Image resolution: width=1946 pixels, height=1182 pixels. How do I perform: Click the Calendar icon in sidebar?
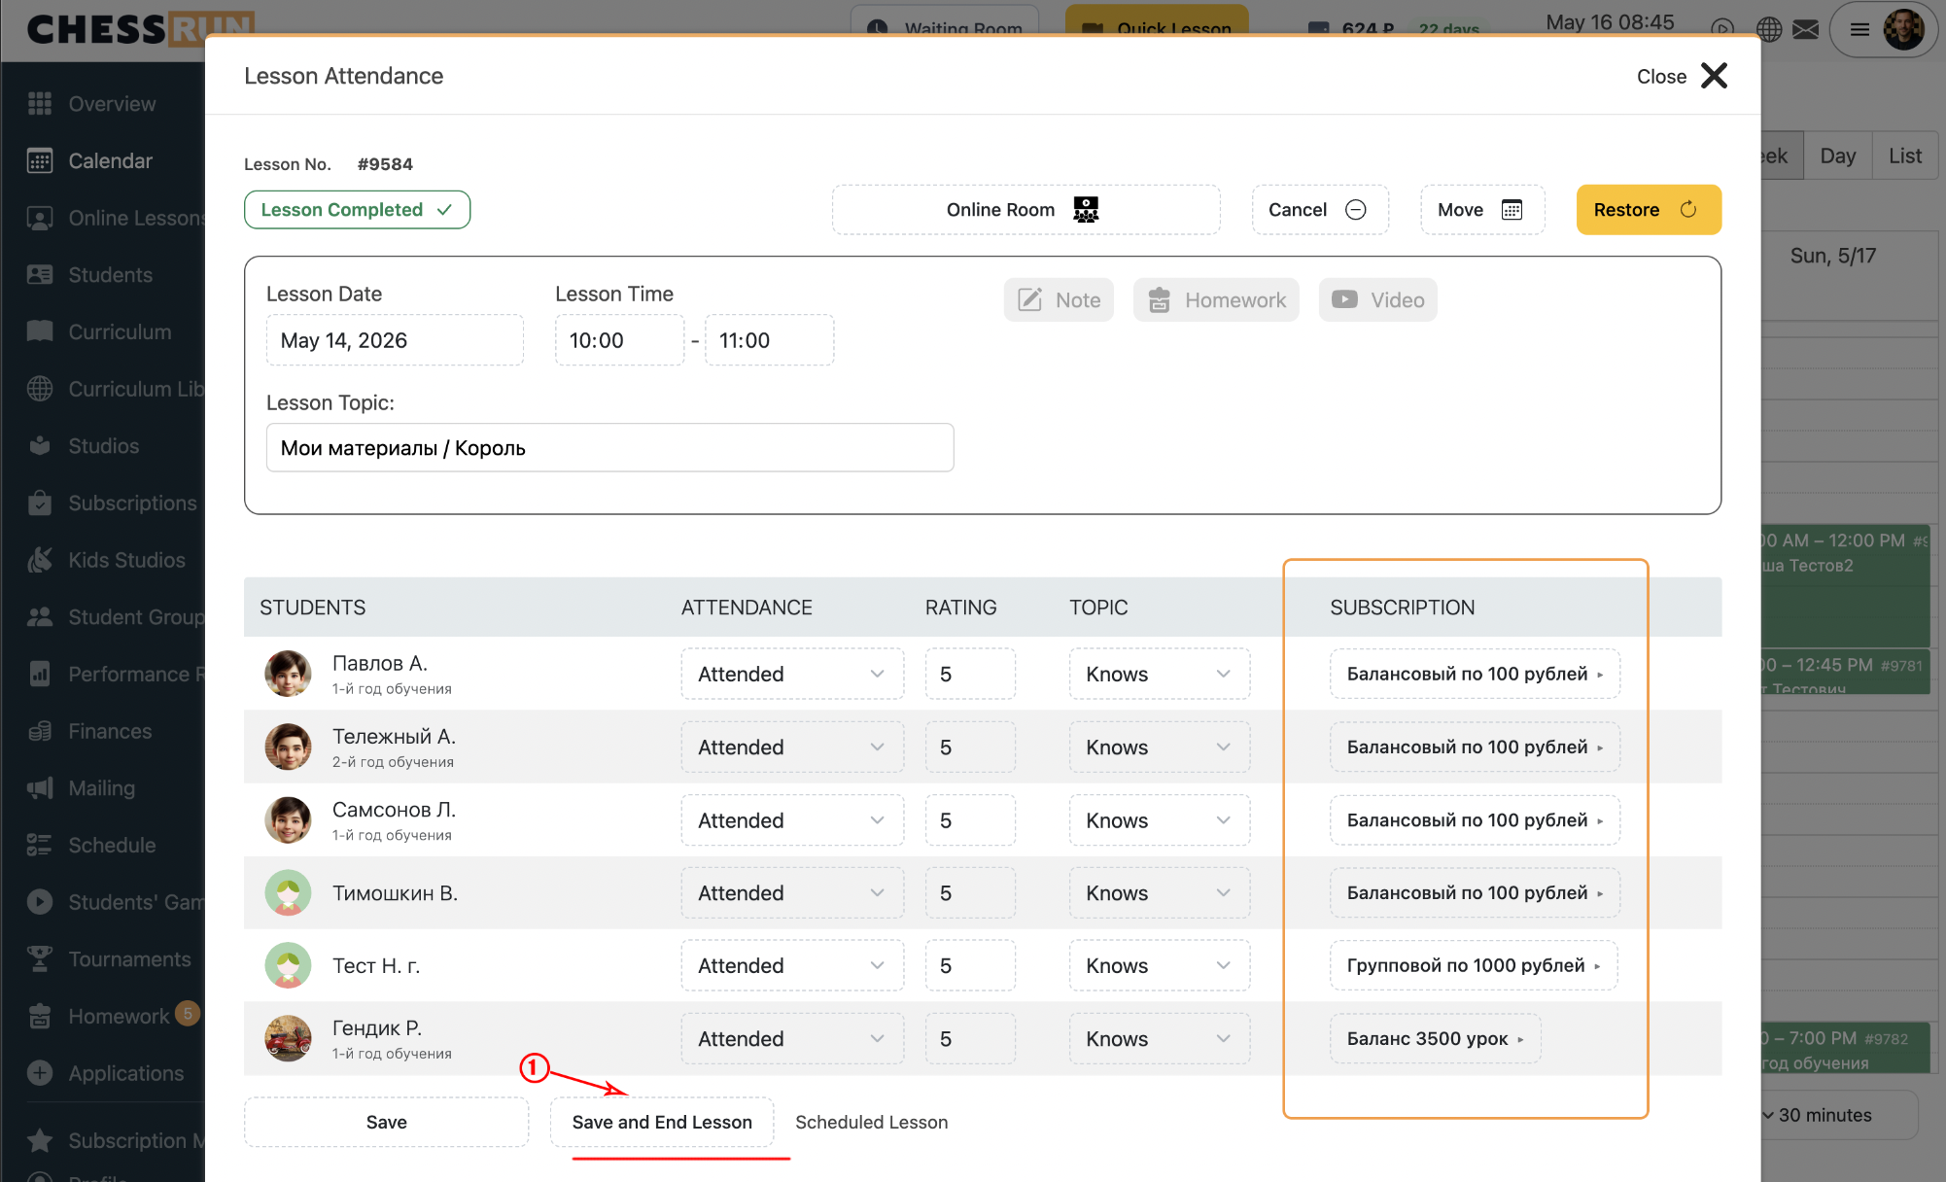click(40, 161)
